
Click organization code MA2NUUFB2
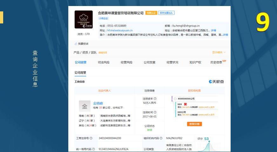(x=174, y=138)
